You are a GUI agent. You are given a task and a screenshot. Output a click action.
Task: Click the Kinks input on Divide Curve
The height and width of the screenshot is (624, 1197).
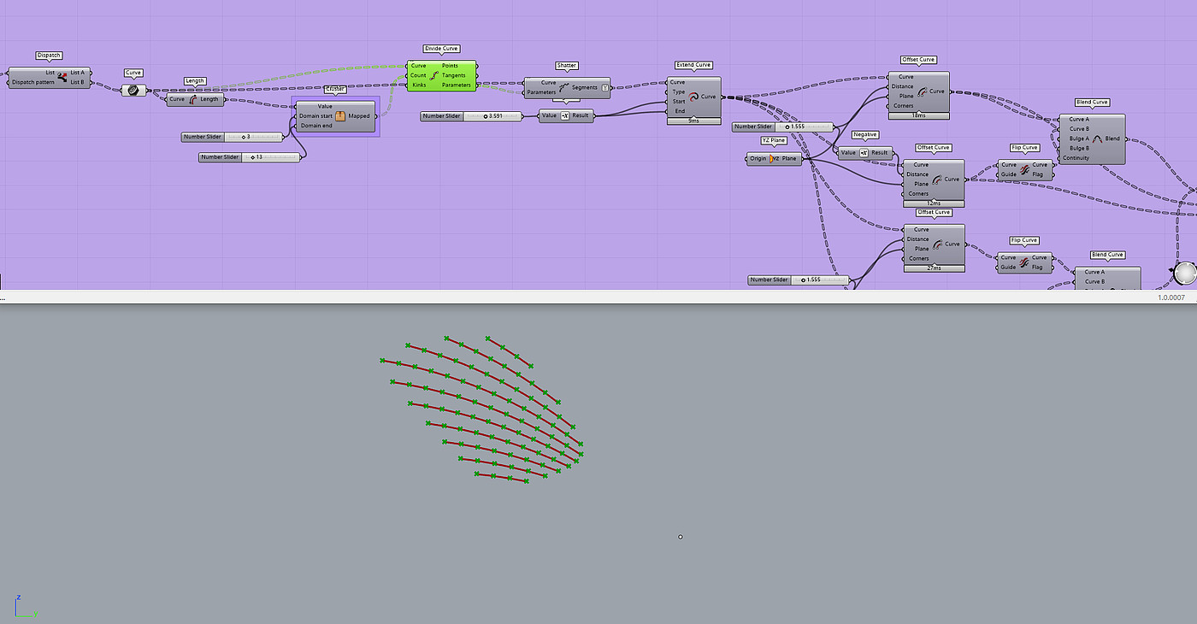[x=418, y=85]
